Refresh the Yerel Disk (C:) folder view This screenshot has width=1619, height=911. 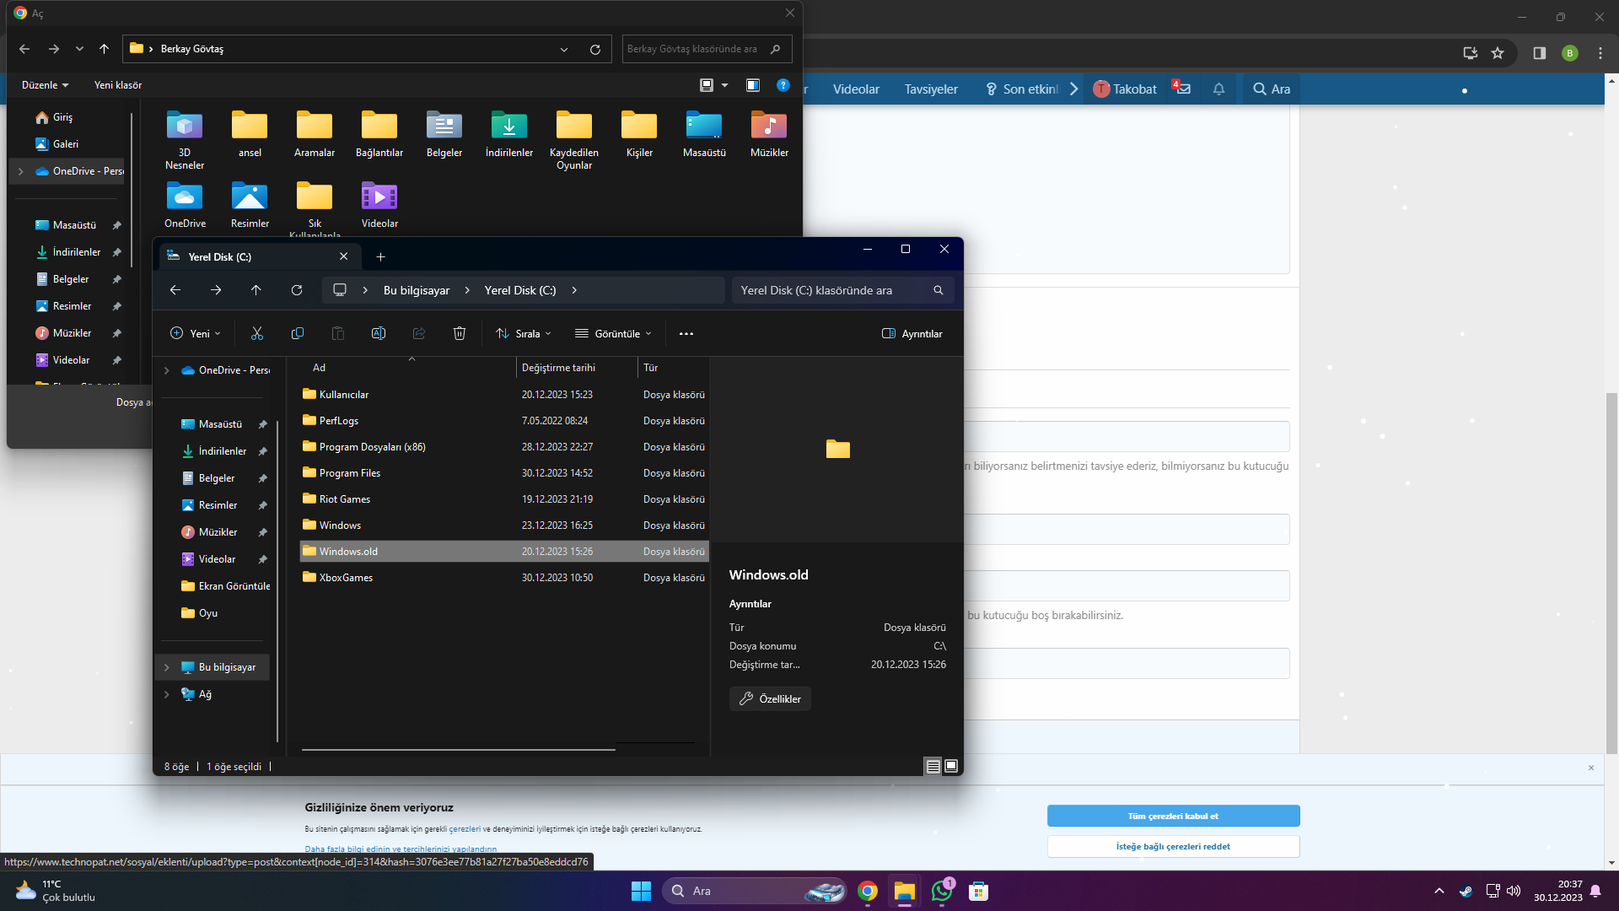pos(297,290)
